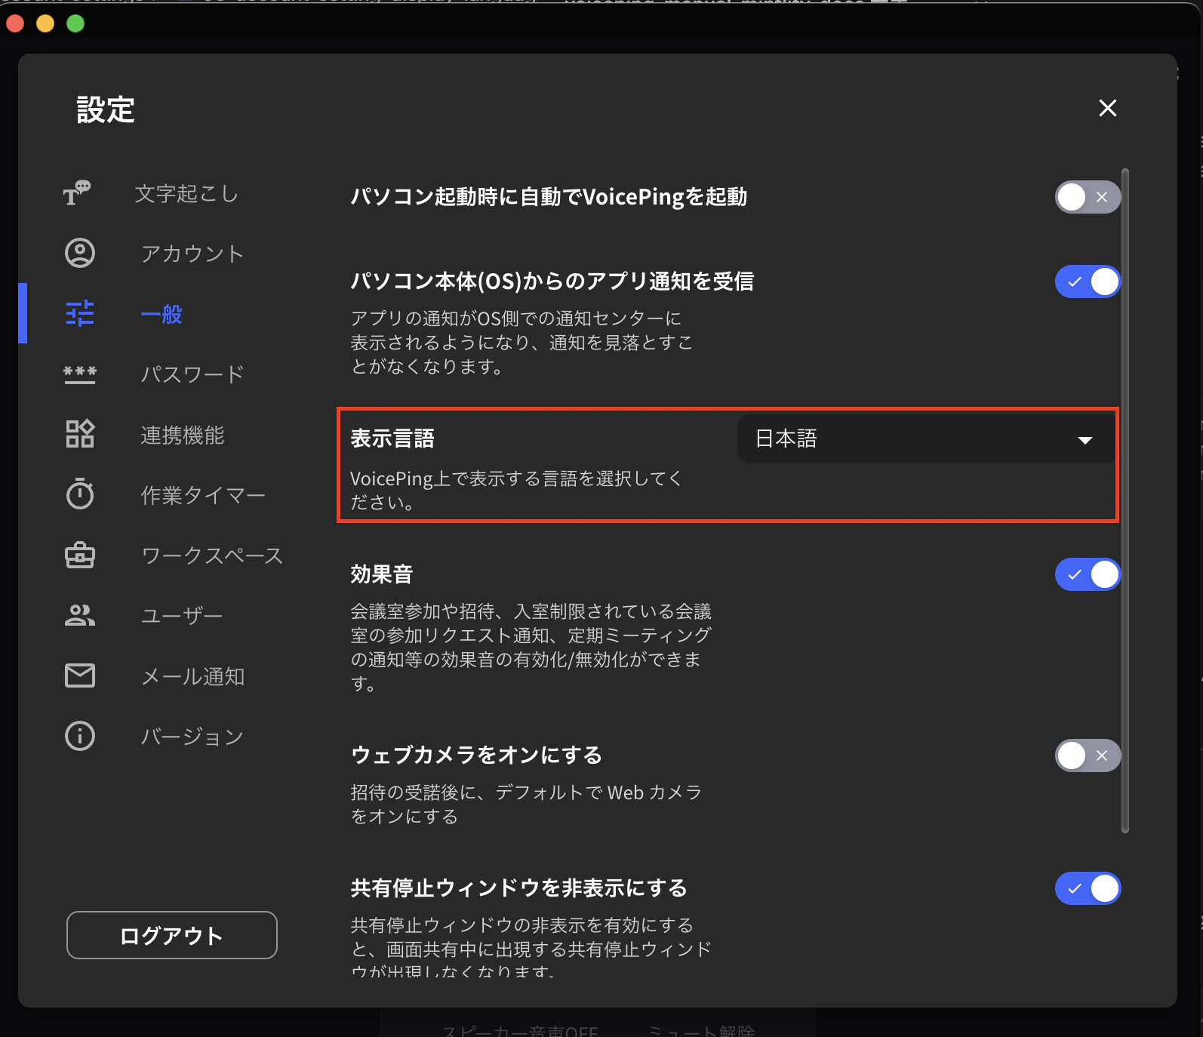Click the integrations (連携機能) widgets icon
The width and height of the screenshot is (1203, 1037).
click(80, 434)
